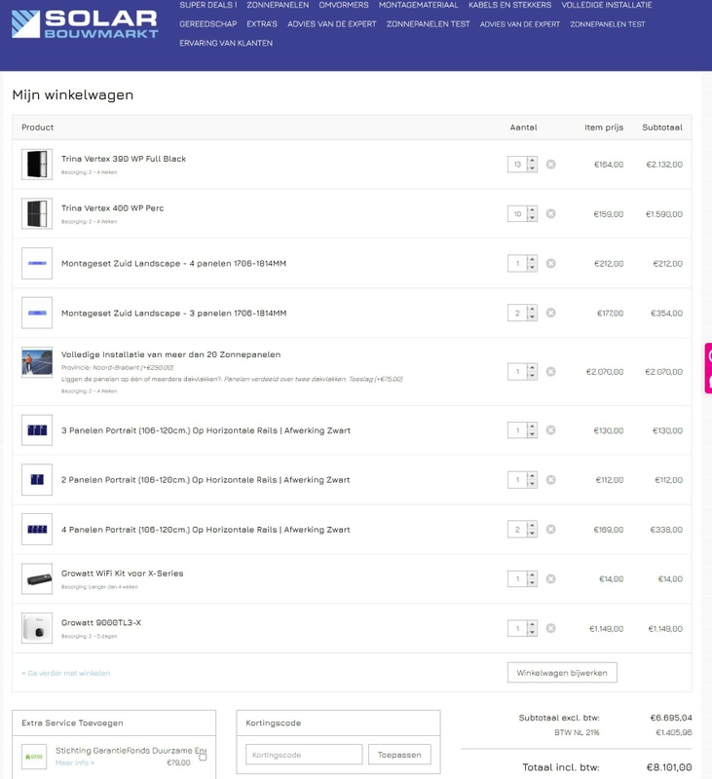
Task: Remove Trina Vertex 400 WP Perc from cart
Action: [x=550, y=214]
